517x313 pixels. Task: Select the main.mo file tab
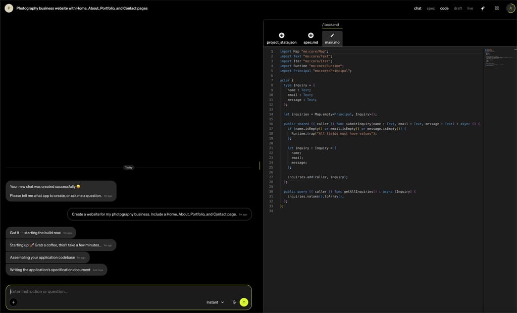click(332, 39)
